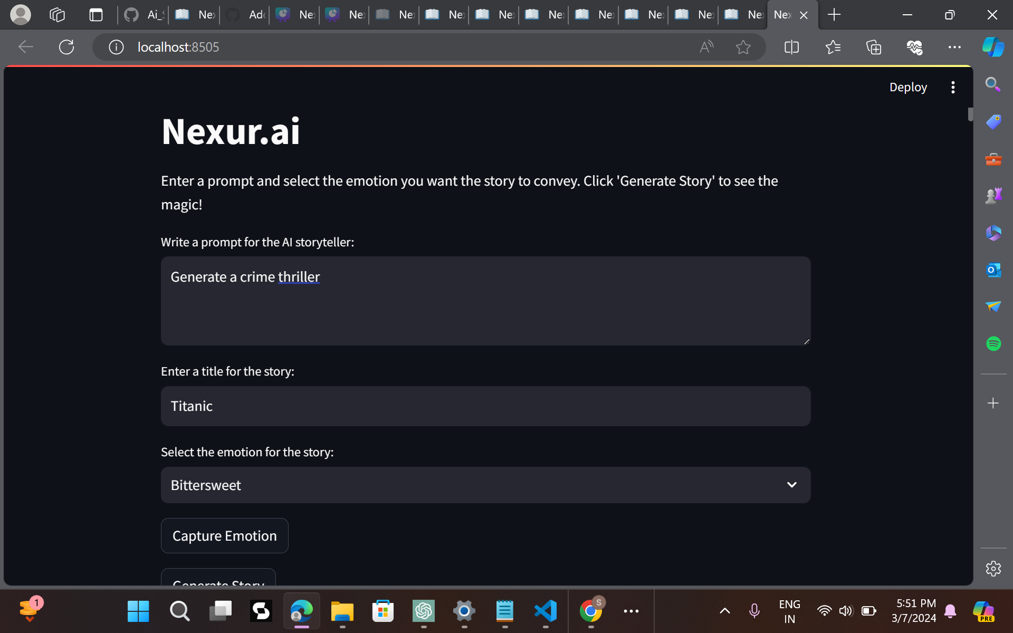1013x633 pixels.
Task: Launch ChatGPT from the taskbar
Action: point(424,611)
